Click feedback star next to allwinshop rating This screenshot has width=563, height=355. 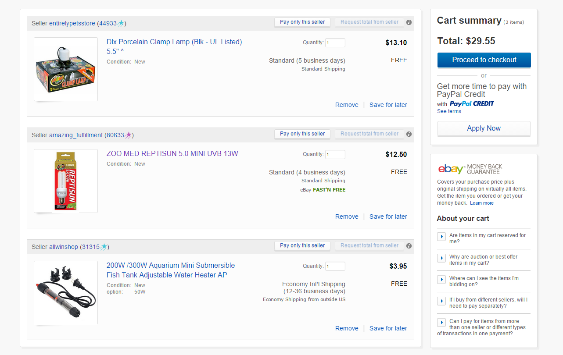pos(104,247)
